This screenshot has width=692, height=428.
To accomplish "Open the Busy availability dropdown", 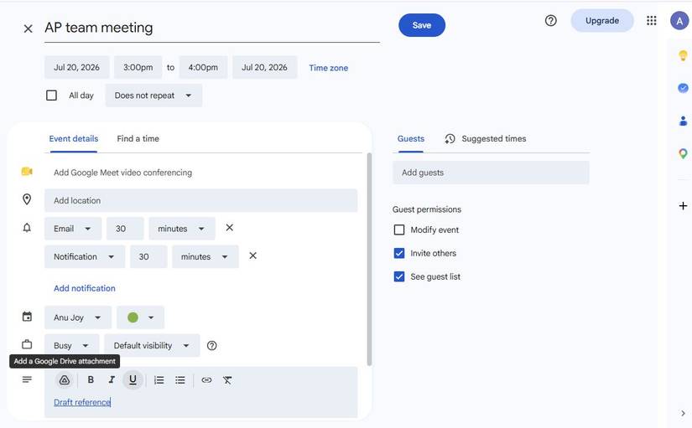I will 72,346.
